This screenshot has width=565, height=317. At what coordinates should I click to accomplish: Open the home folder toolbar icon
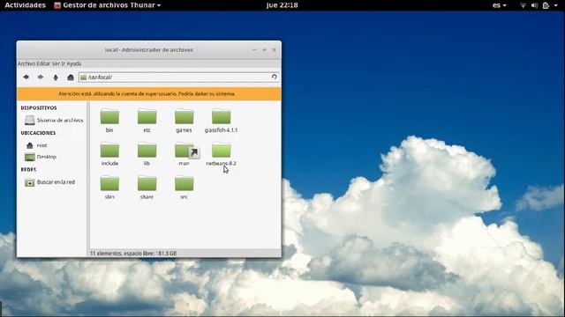(71, 77)
